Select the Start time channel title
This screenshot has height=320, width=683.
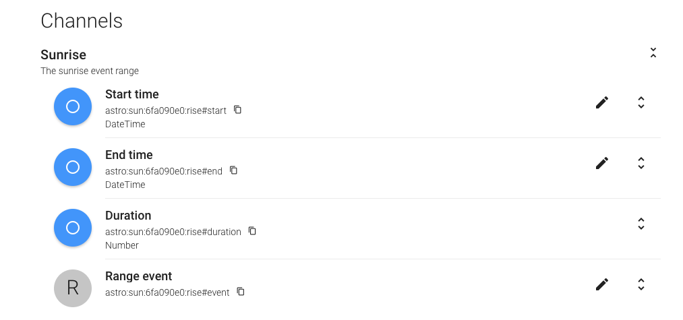click(x=132, y=94)
